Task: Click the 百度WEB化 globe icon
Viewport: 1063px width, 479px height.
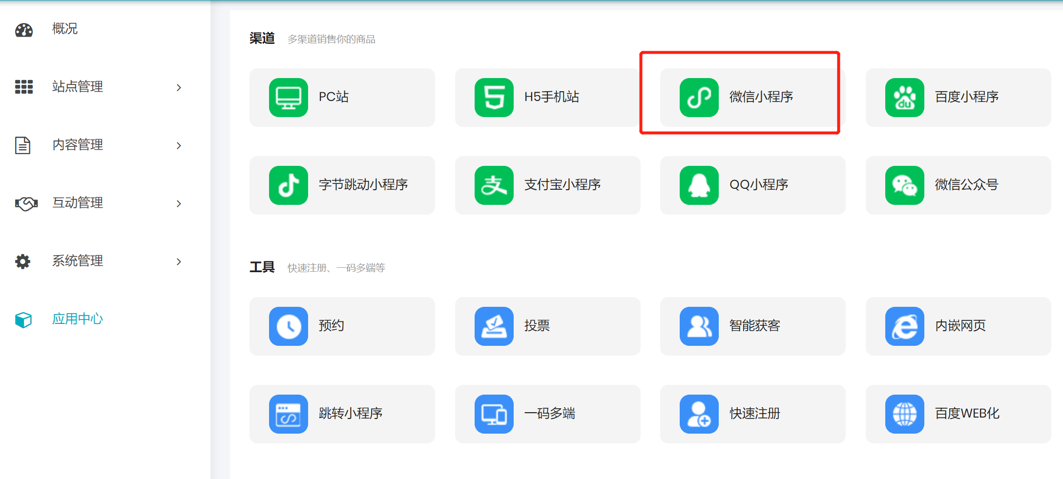Action: (x=905, y=414)
